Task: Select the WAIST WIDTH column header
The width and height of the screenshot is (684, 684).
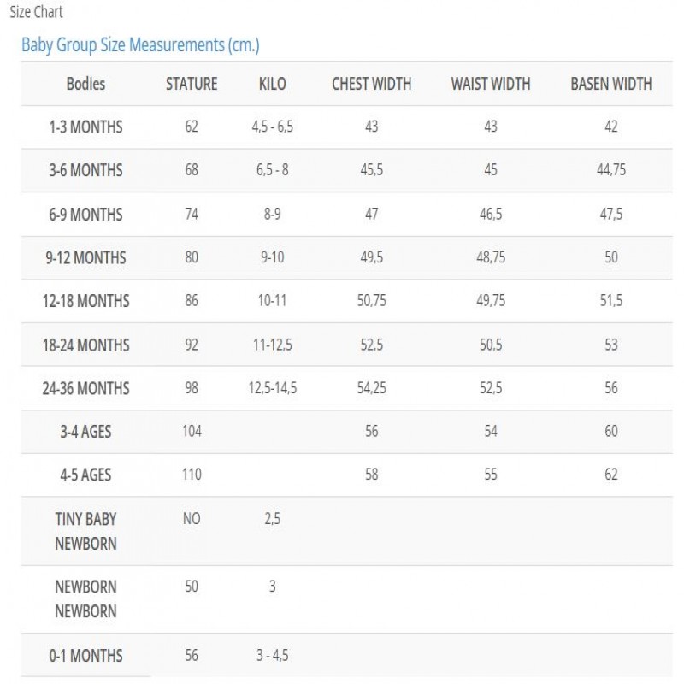Action: click(x=491, y=84)
